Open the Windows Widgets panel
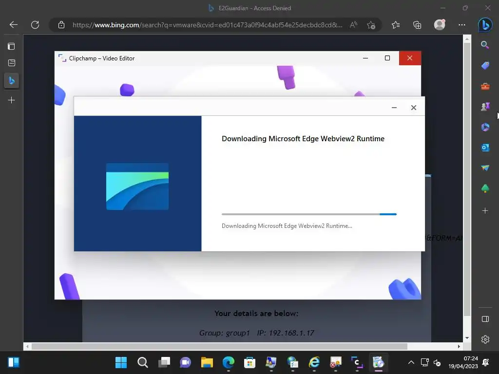This screenshot has width=499, height=374. click(13, 362)
